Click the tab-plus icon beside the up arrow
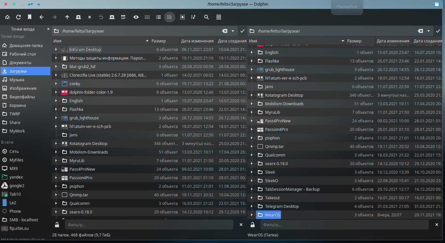 (78, 17)
